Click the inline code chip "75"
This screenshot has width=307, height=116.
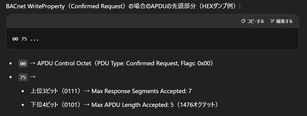(23, 77)
